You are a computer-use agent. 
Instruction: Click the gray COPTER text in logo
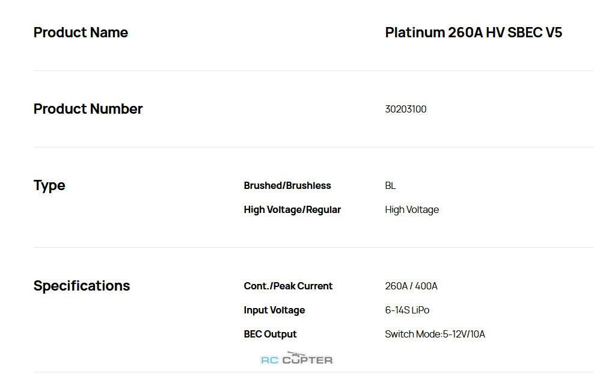pos(308,360)
